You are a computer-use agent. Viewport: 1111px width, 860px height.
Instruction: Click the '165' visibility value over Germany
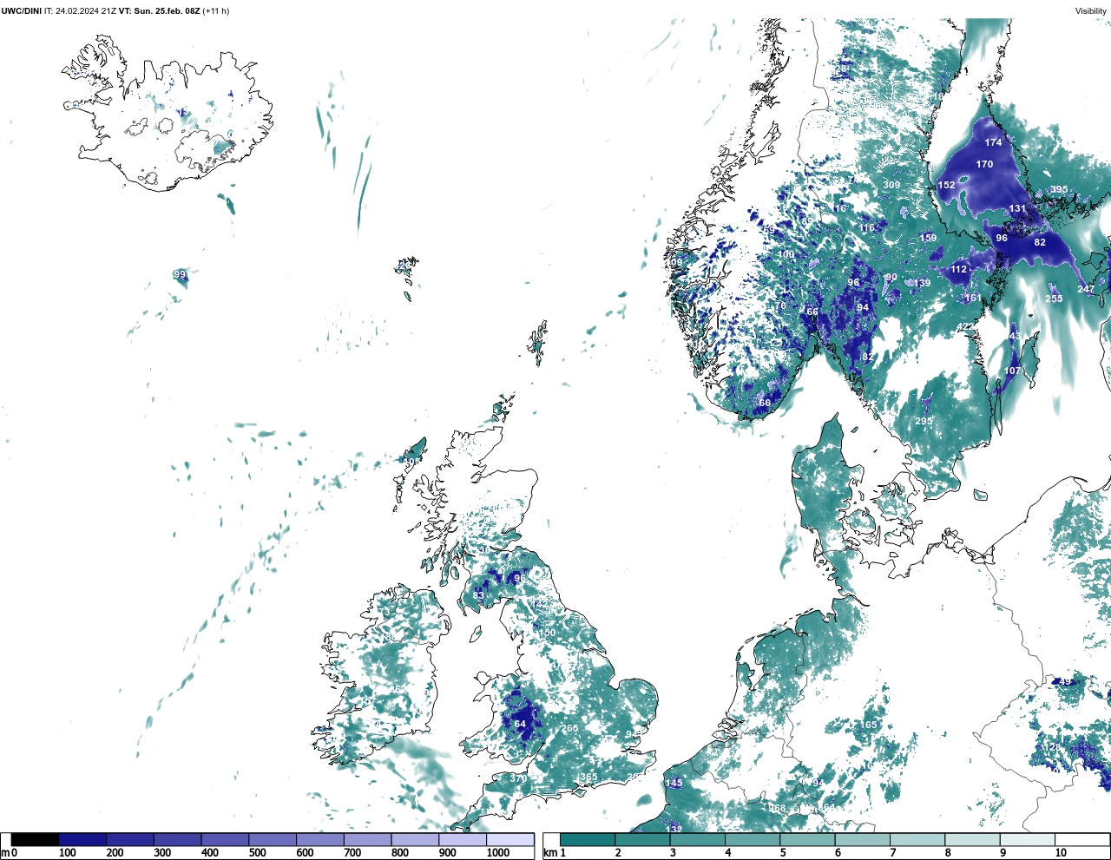pos(868,725)
